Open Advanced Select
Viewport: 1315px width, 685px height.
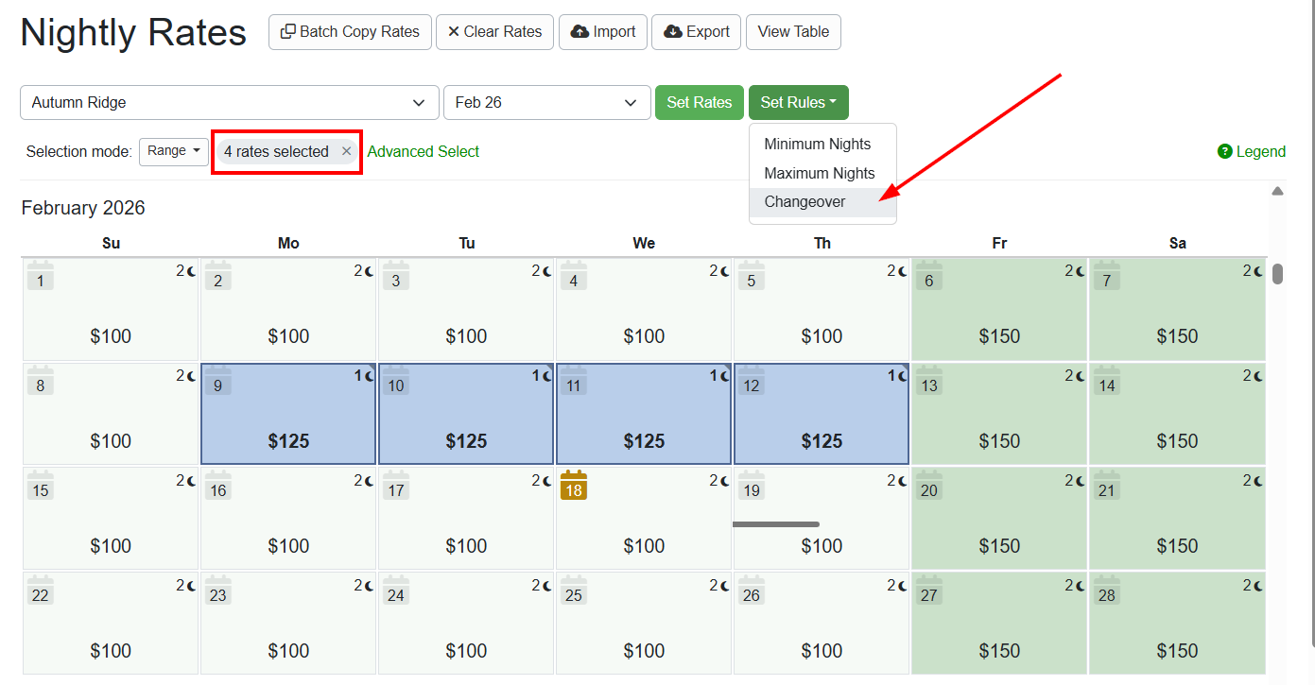(x=423, y=151)
